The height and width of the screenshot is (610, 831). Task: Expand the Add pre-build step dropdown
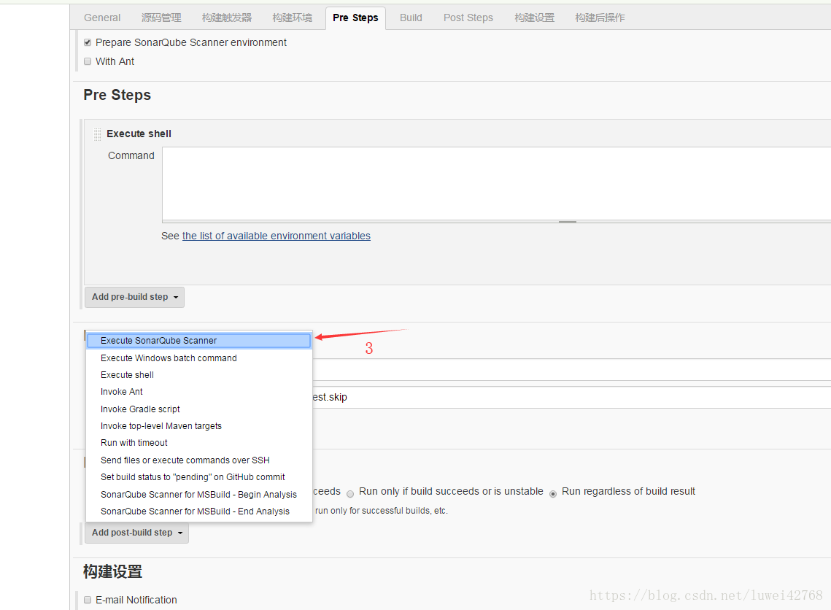point(135,297)
